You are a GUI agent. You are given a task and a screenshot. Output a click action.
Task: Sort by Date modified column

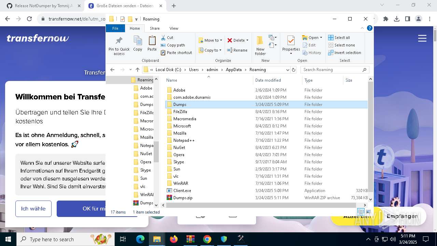(278, 80)
